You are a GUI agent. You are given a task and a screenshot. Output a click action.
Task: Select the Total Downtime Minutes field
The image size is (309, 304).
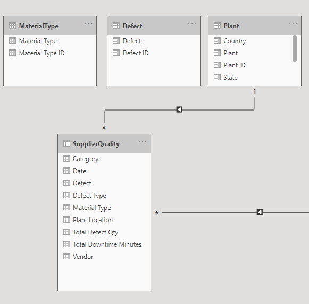click(104, 244)
